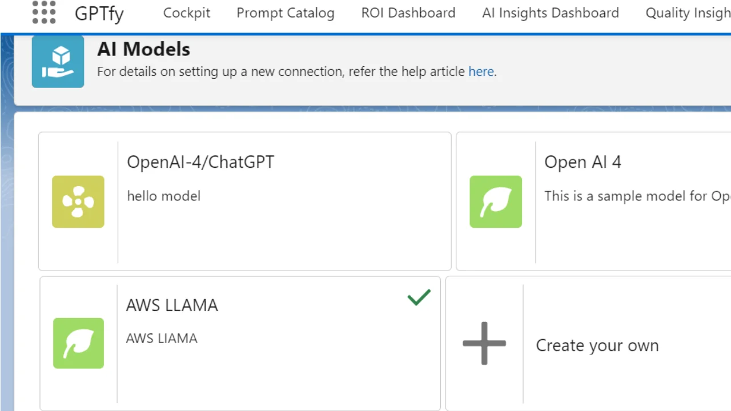This screenshot has height=411, width=731.
Task: Click the GPTfy app name
Action: click(99, 13)
